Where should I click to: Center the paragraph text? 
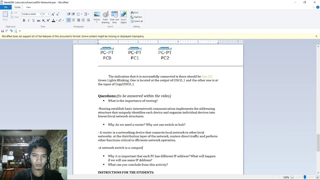(73, 20)
